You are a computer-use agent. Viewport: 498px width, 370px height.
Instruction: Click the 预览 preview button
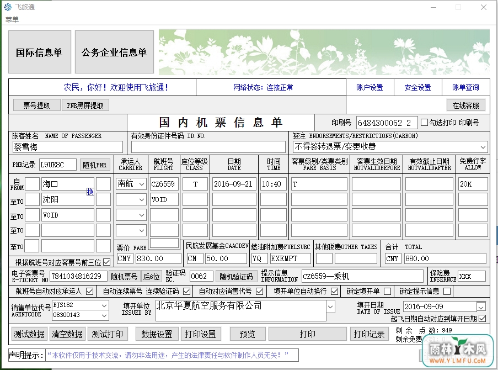click(247, 334)
